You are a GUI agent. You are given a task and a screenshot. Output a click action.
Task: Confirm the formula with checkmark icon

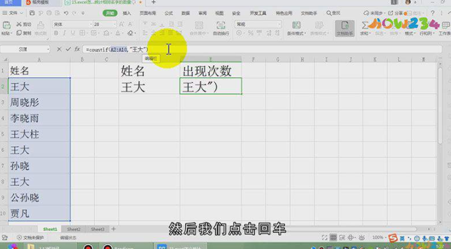(x=68, y=49)
